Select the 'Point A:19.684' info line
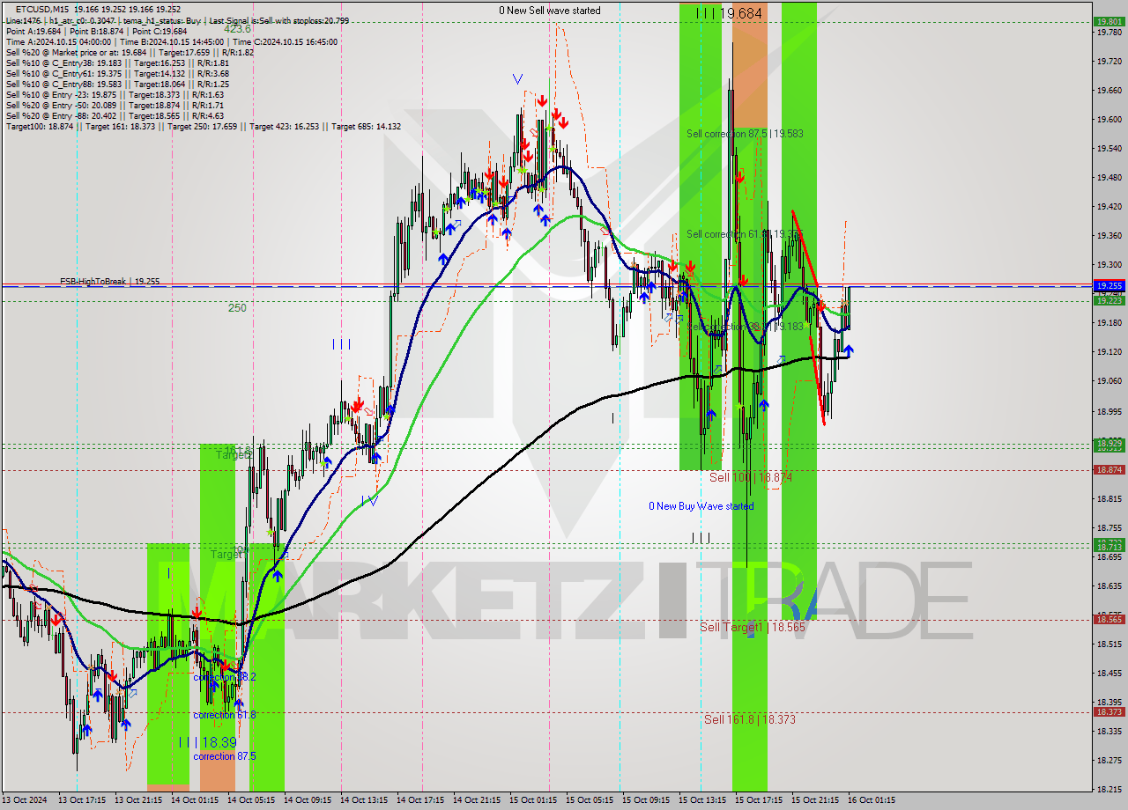 97,31
